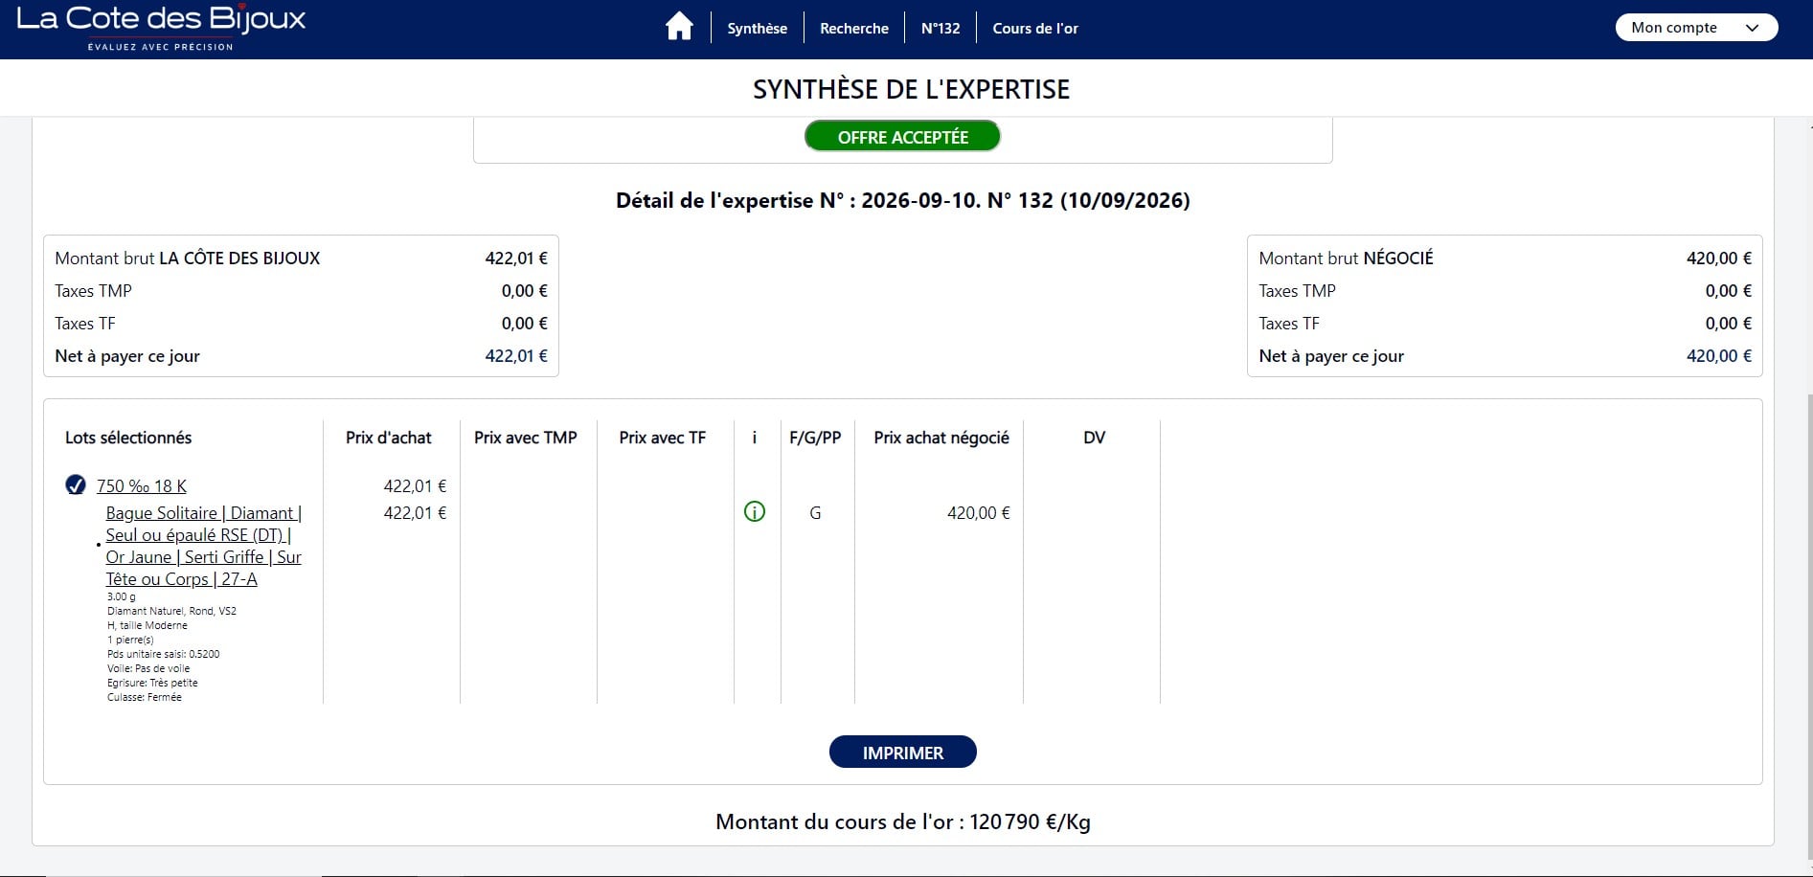The height and width of the screenshot is (877, 1813).
Task: Click the Prix avec TMP column header
Action: click(x=526, y=438)
